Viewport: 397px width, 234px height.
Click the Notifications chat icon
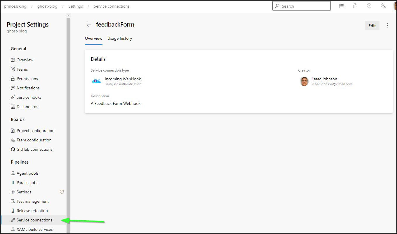tap(13, 88)
